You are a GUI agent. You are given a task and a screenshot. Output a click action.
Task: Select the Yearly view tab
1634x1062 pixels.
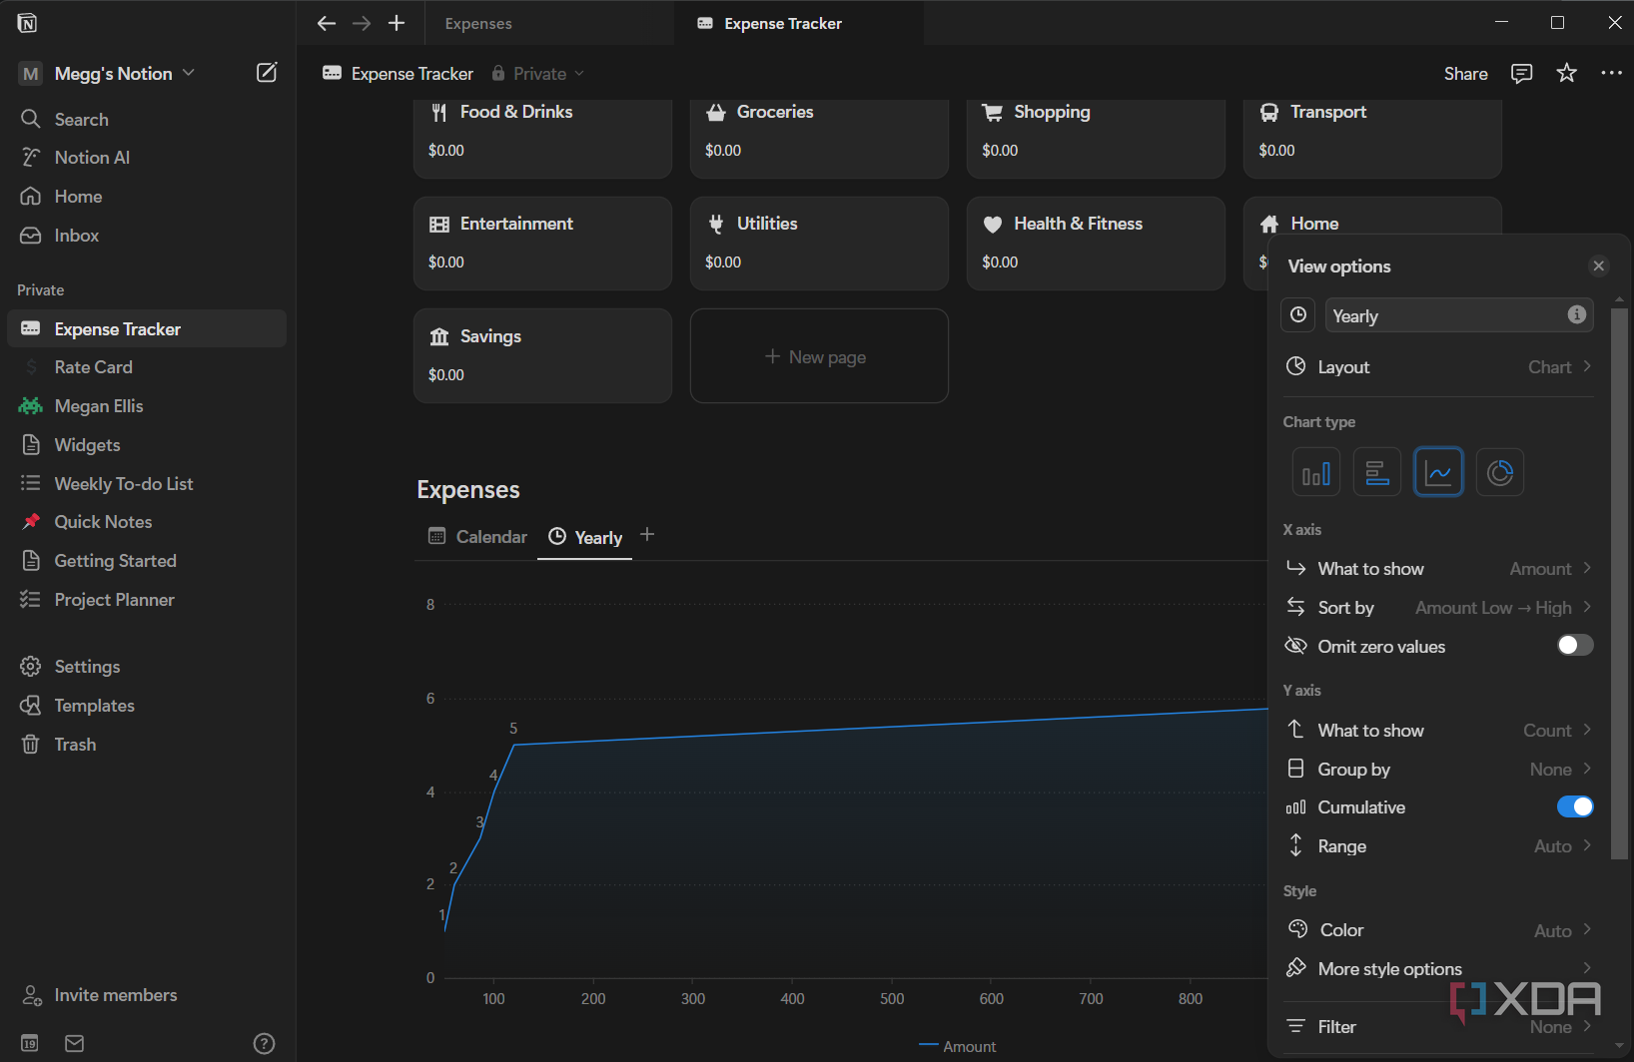(x=585, y=537)
